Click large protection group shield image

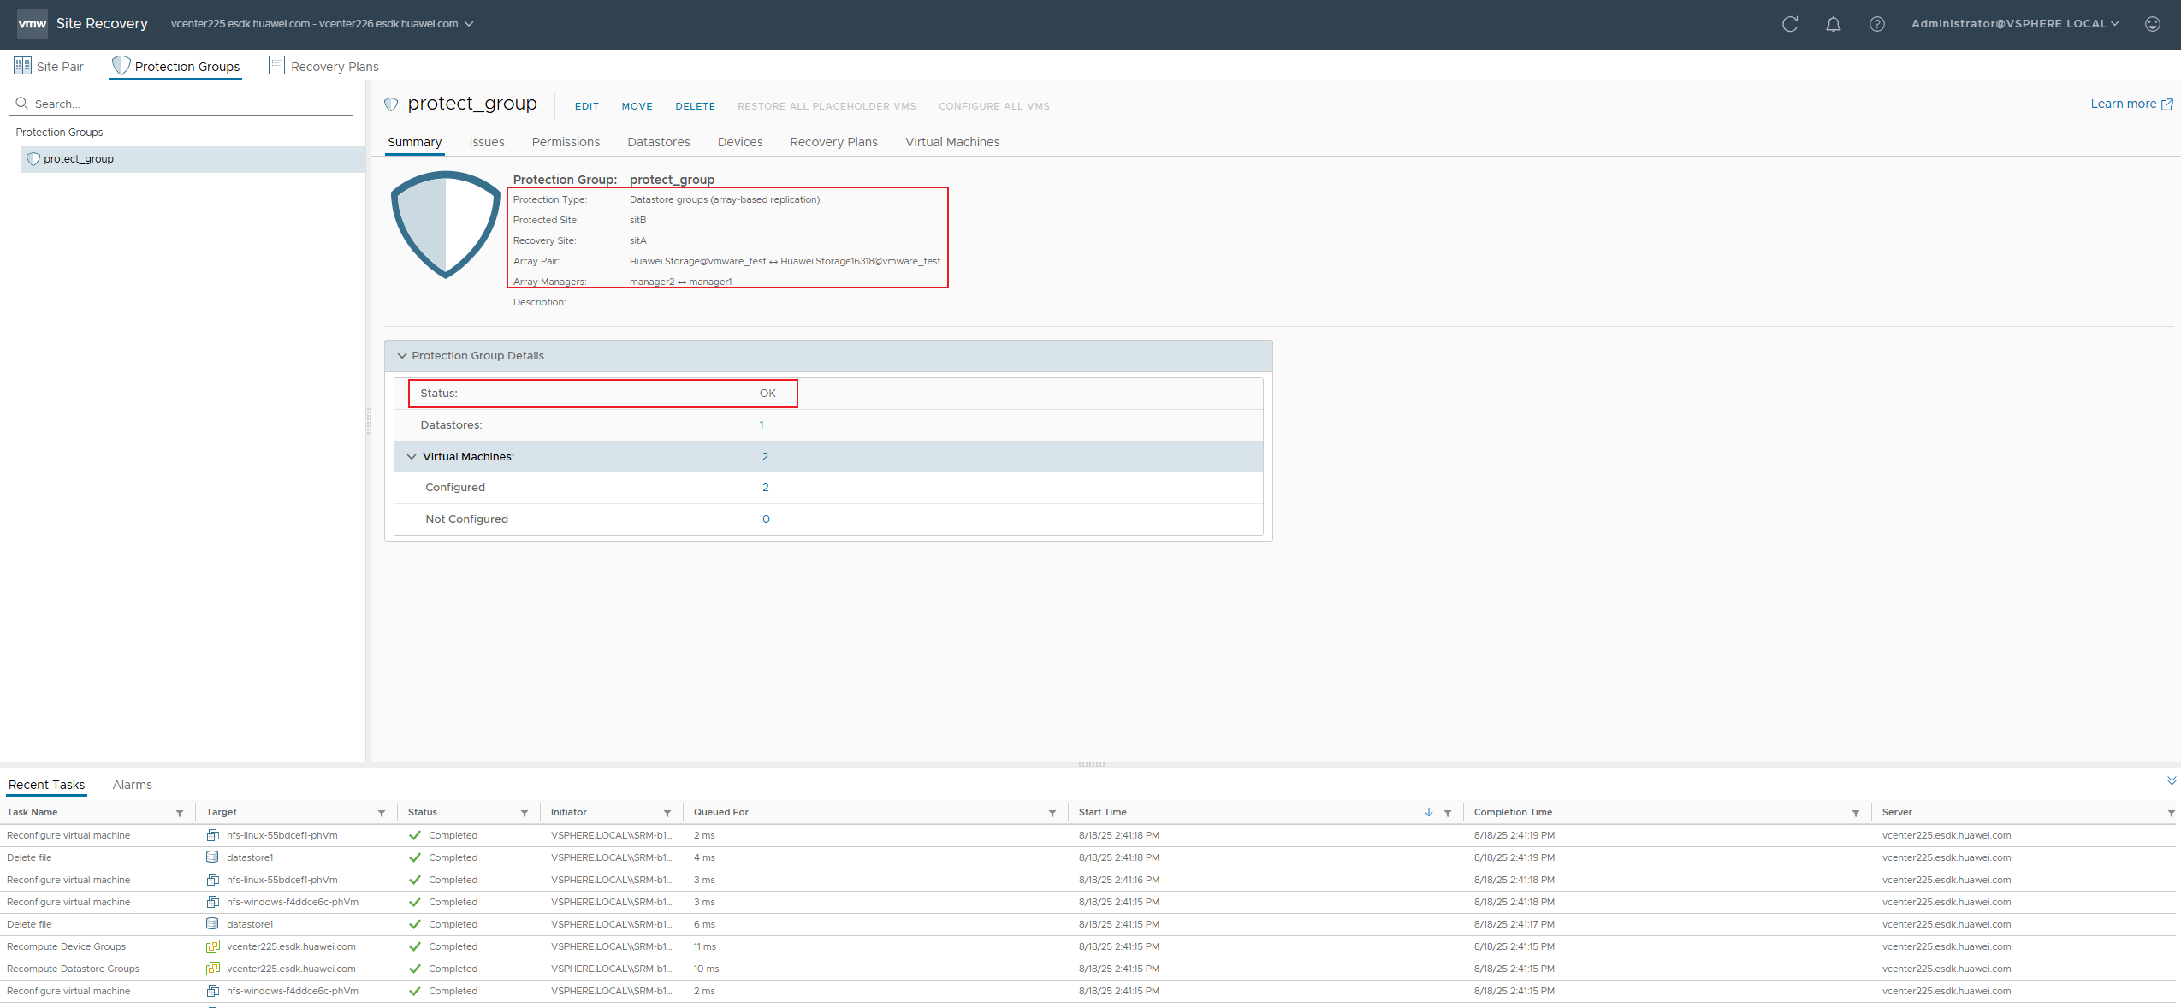[x=445, y=224]
